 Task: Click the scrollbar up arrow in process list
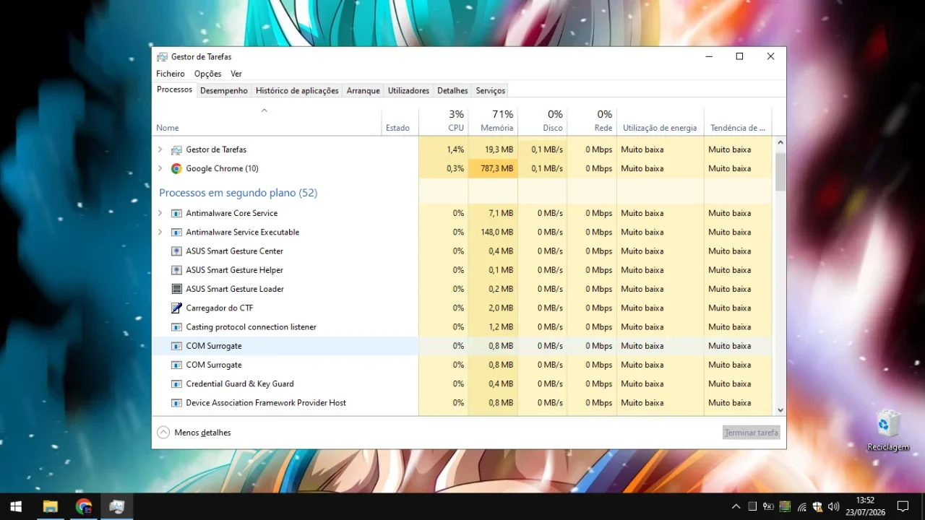pos(780,143)
